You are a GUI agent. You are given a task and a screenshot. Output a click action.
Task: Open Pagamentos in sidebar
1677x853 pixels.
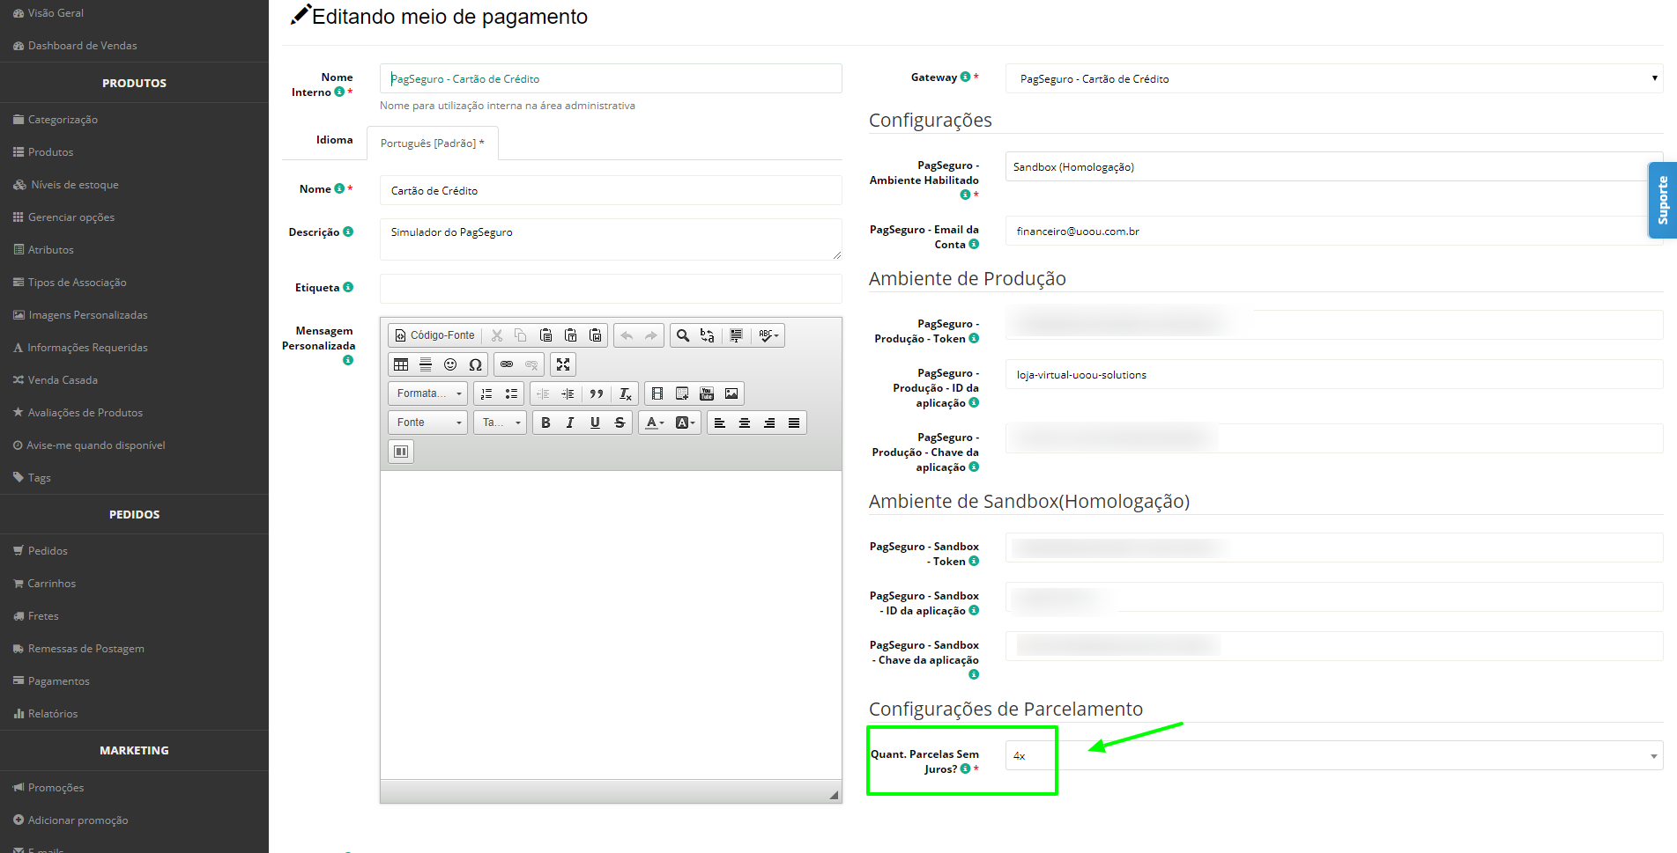(x=58, y=681)
